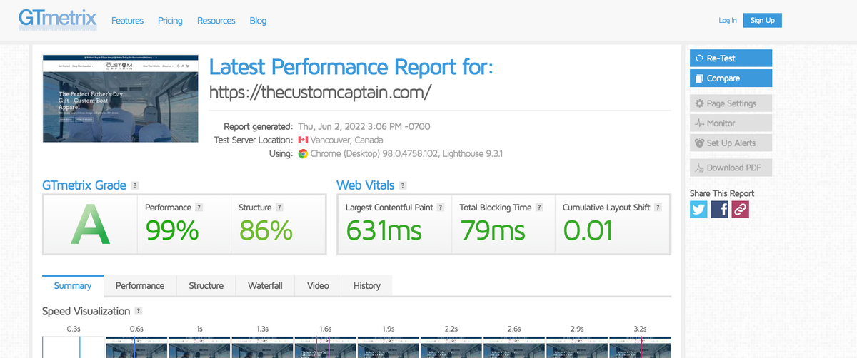Click the Sign Up button

762,20
